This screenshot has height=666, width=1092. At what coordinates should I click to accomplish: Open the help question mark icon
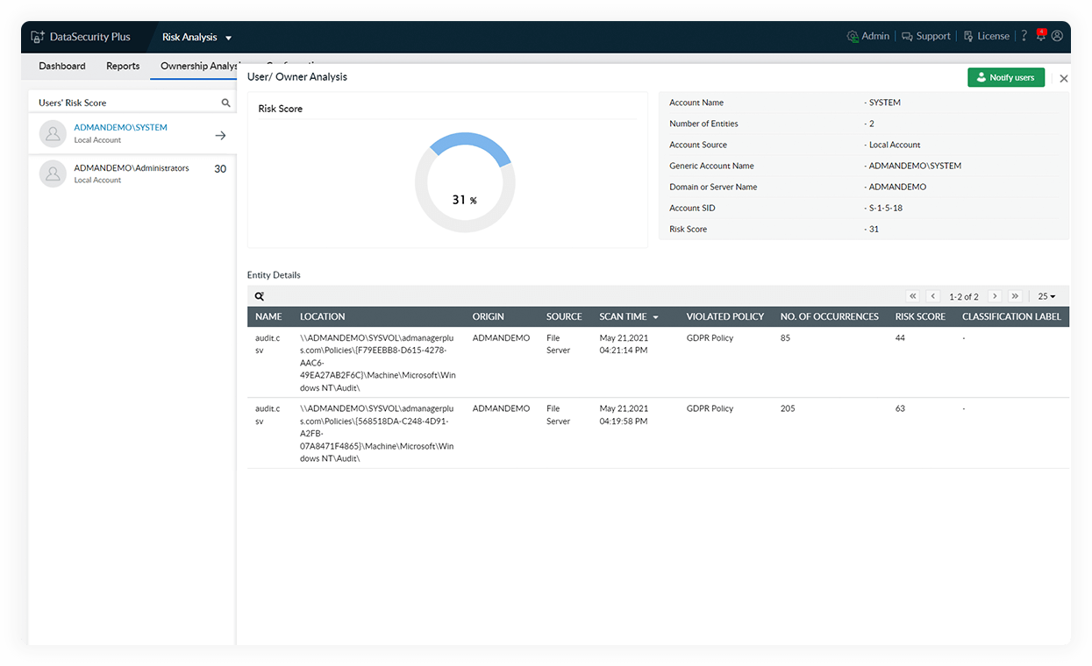tap(1024, 36)
